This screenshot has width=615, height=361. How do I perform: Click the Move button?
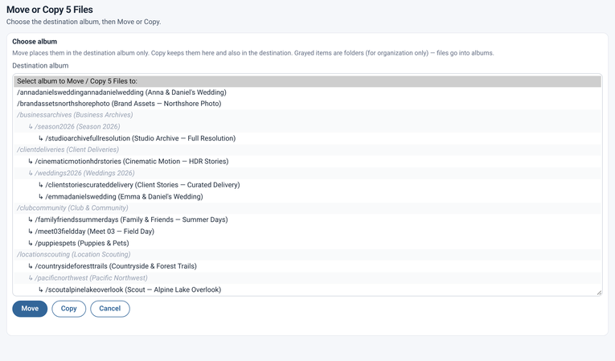click(x=30, y=309)
